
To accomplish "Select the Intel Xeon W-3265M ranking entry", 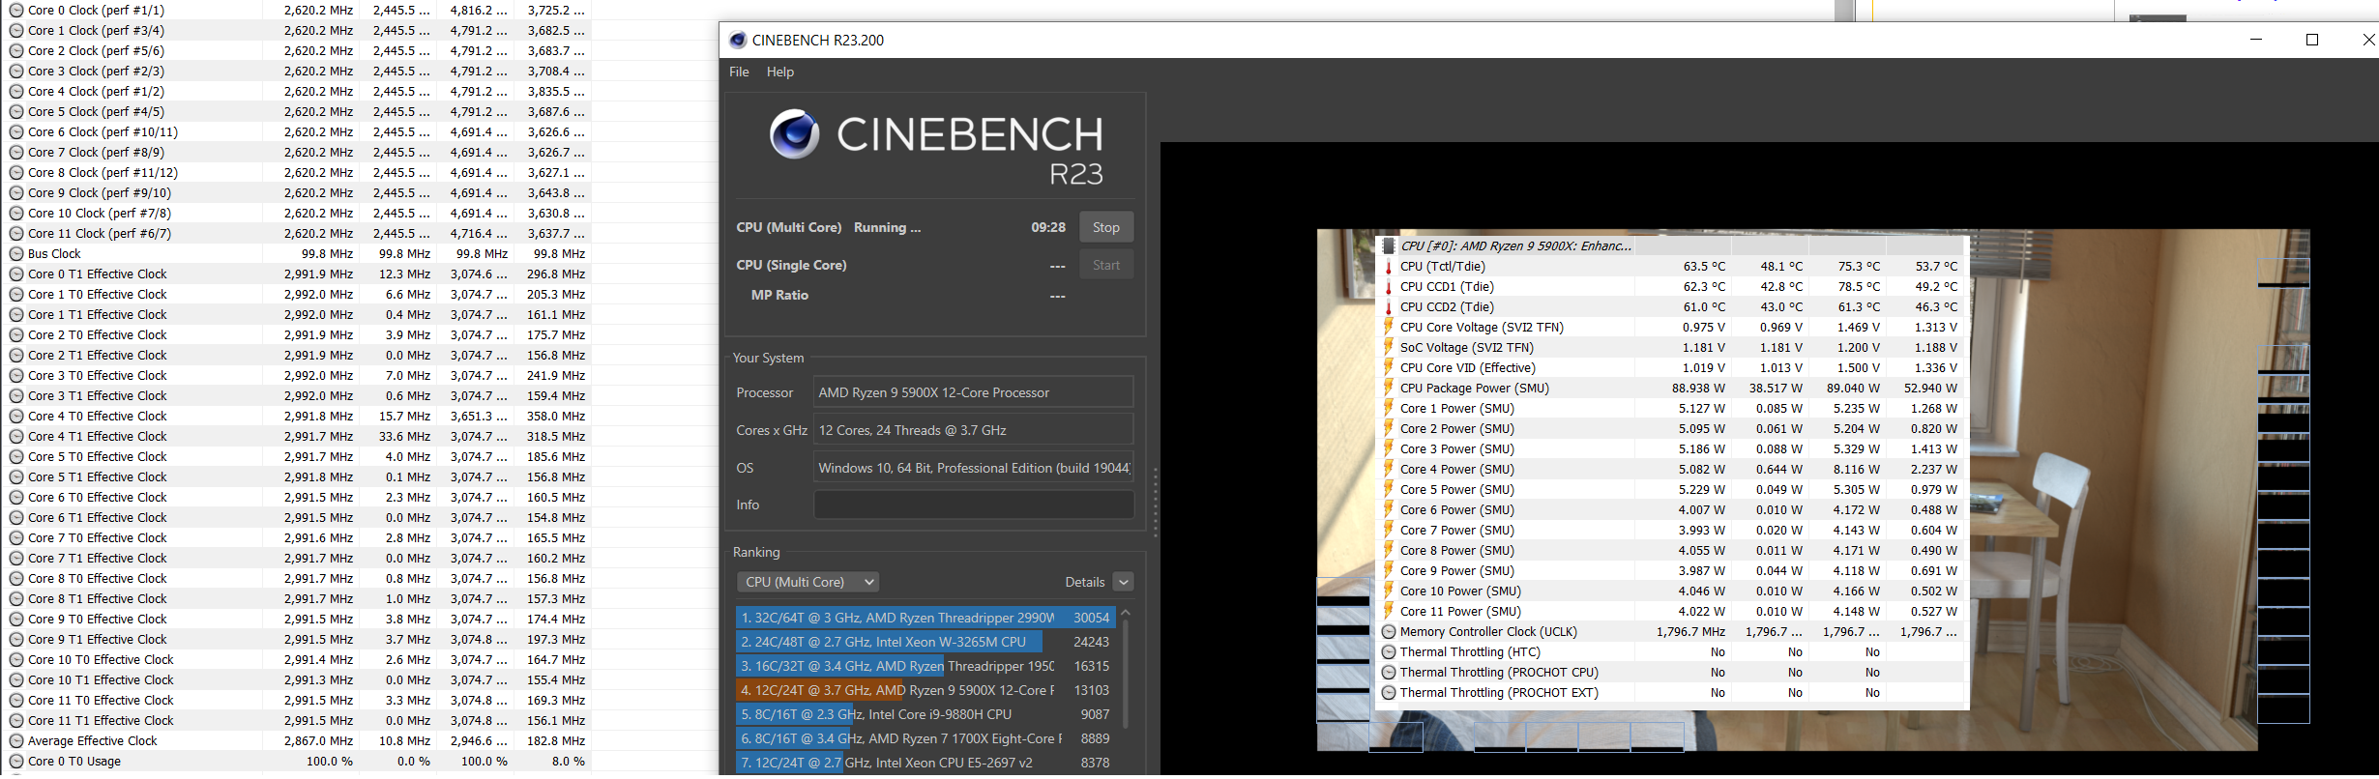I will coord(925,642).
